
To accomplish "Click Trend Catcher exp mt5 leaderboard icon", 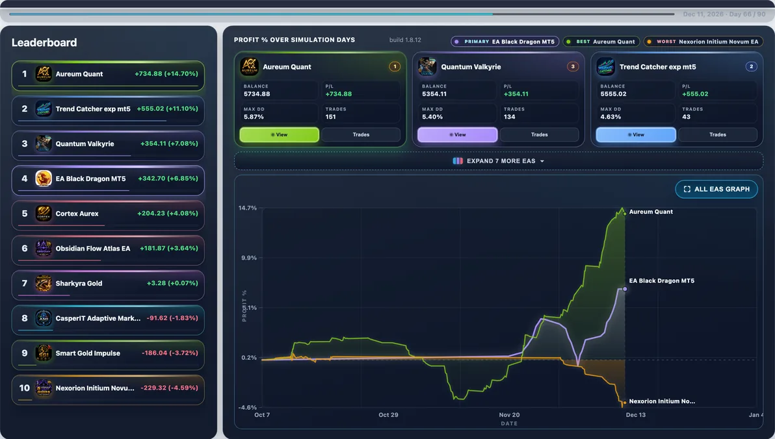I will 44,108.
